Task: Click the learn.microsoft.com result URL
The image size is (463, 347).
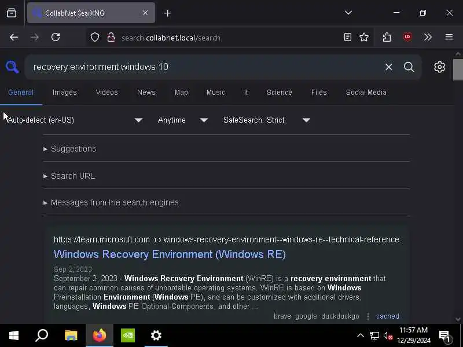Action: click(x=226, y=239)
